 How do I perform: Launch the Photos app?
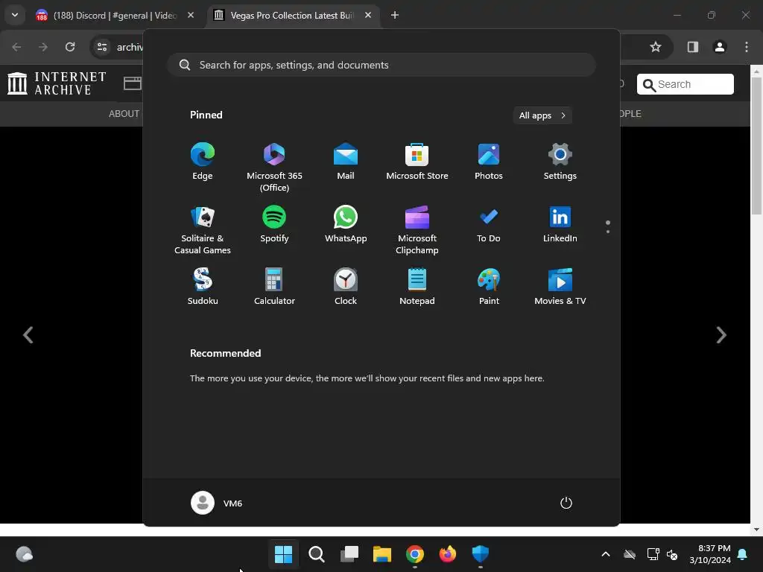(489, 162)
